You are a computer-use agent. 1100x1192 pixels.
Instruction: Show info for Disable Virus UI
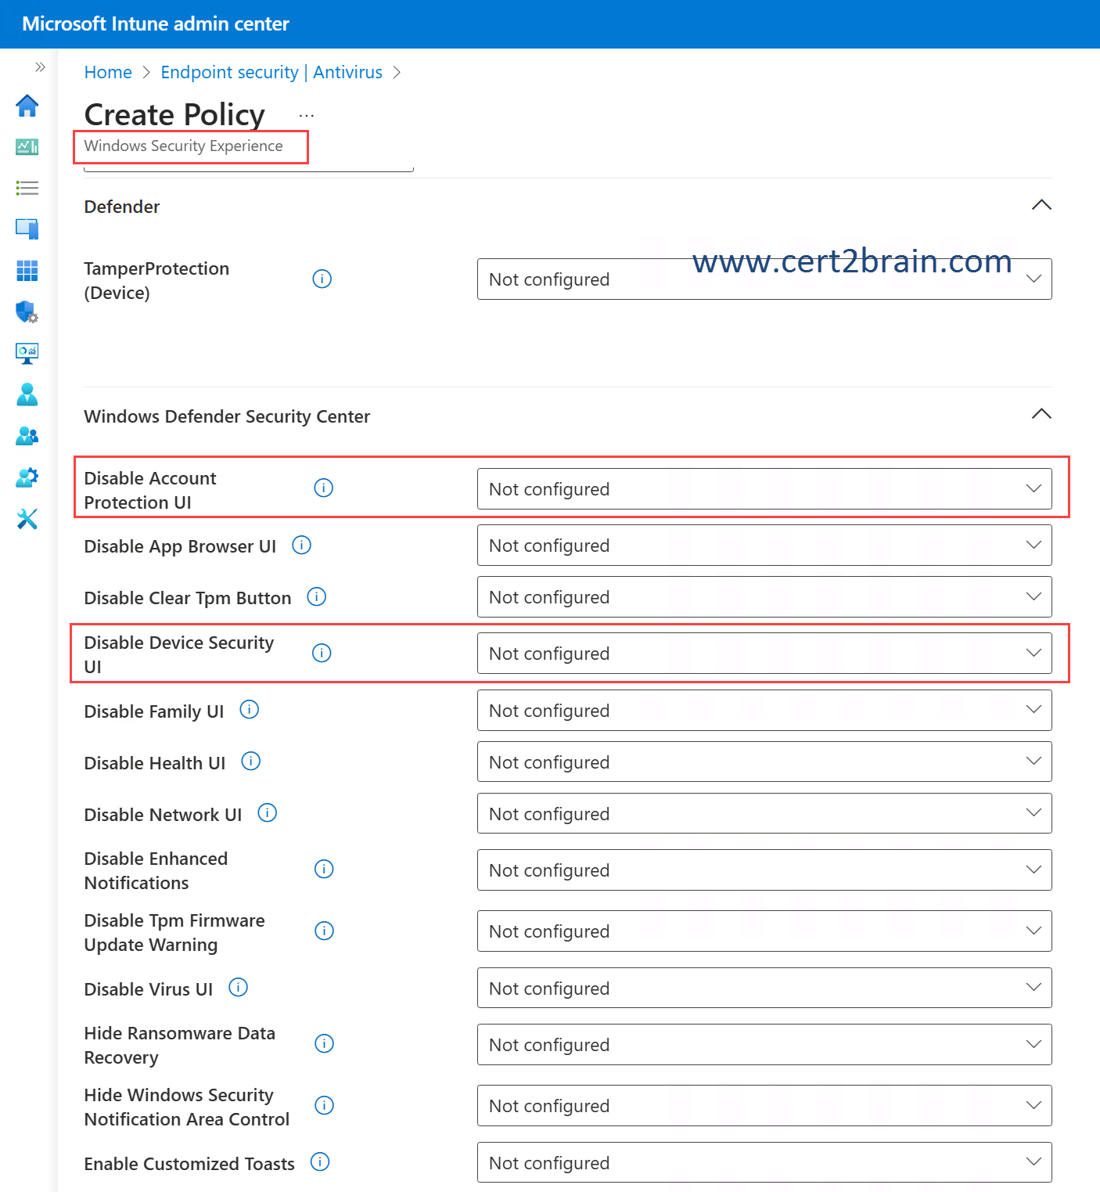(238, 987)
